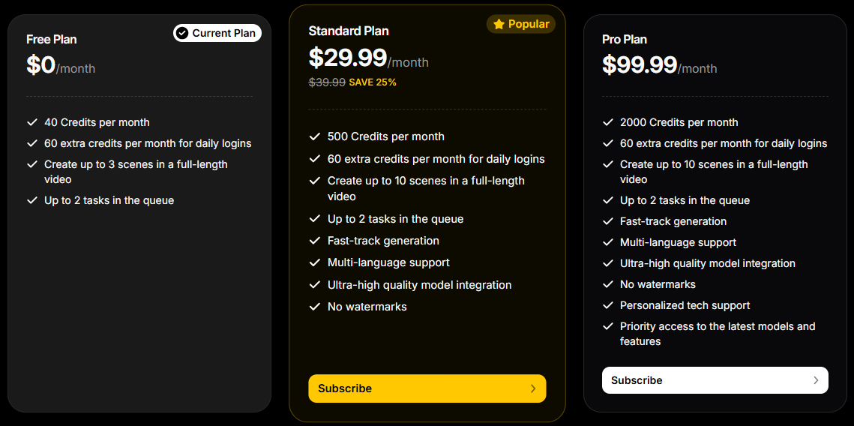Viewport: 854px width, 426px height.
Task: Click the crossed-out $39.99 price
Action: [327, 82]
